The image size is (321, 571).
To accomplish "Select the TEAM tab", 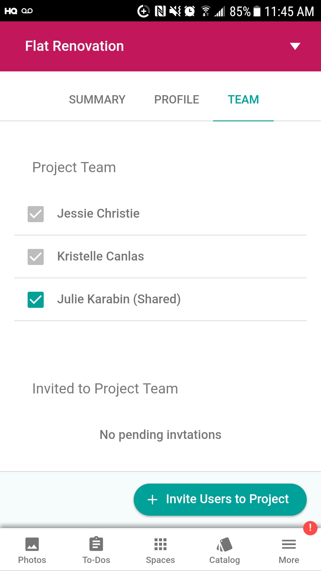I will 243,100.
